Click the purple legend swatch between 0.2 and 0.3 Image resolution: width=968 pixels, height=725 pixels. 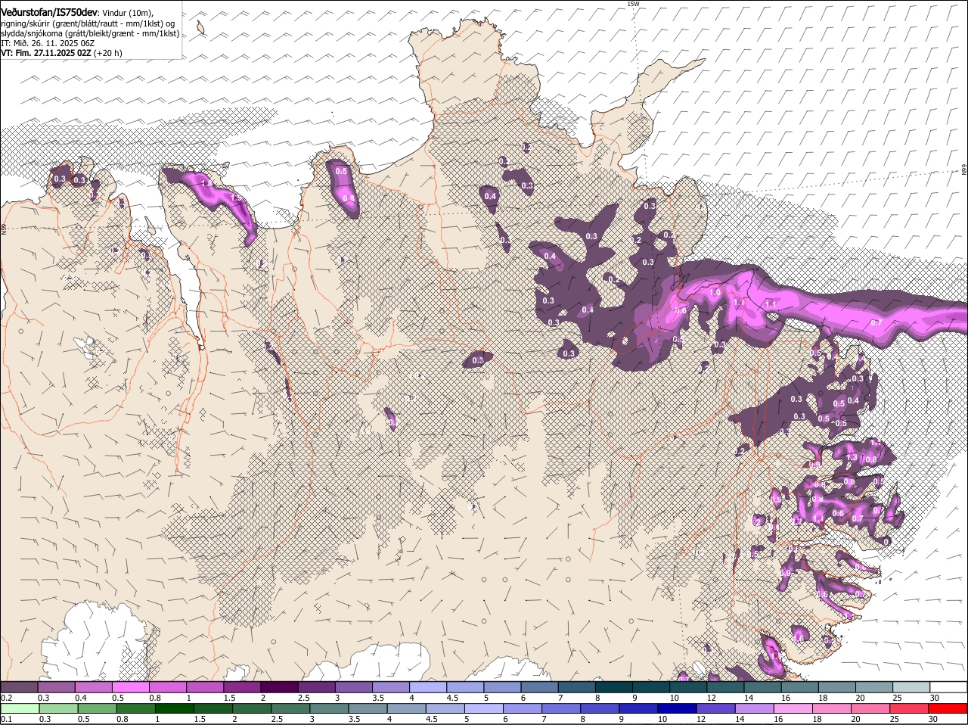point(19,686)
